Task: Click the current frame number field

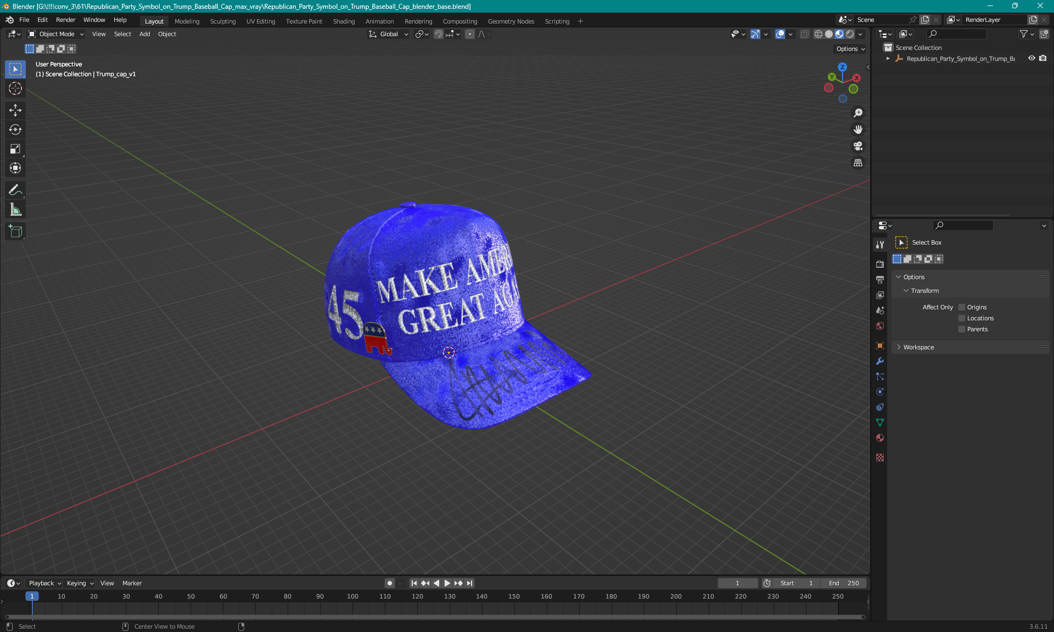Action: click(737, 583)
